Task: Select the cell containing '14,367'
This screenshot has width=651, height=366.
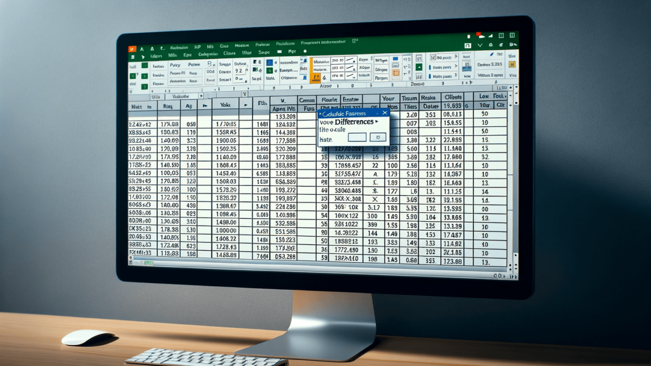Action: point(452,174)
